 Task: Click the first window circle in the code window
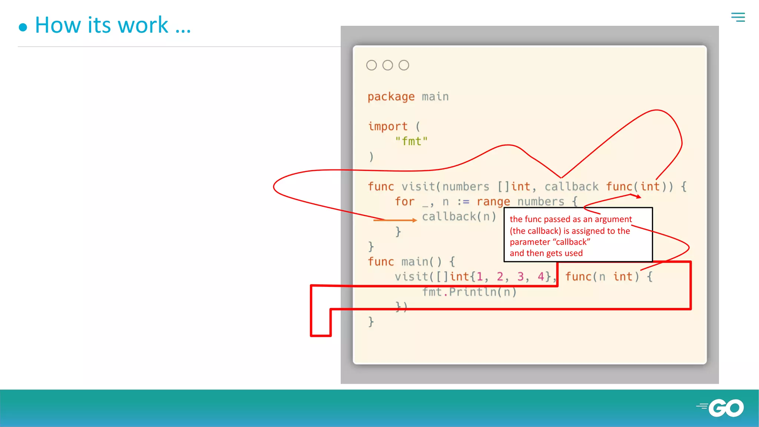tap(371, 65)
